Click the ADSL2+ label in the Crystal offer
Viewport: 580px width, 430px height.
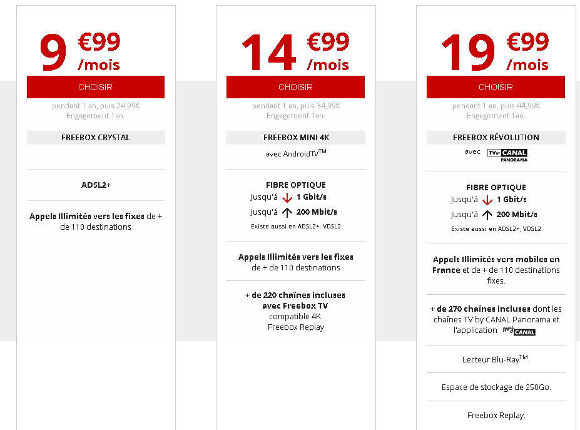tap(96, 185)
